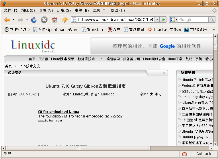The height and width of the screenshot is (159, 219).
Task: Click the vertical scrollbar down arrow
Action: pyautogui.click(x=215, y=144)
